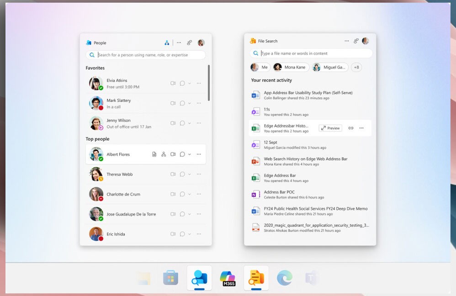The width and height of the screenshot is (456, 296).
Task: Open the org chart icon in People header
Action: click(167, 42)
